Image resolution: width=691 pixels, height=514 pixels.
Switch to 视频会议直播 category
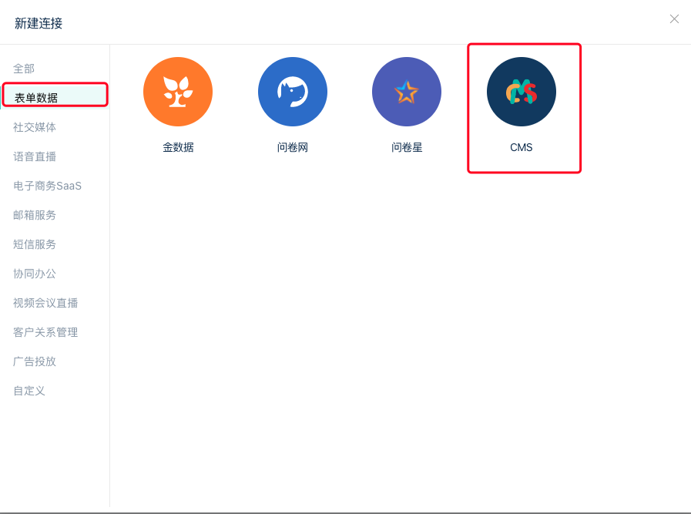tap(45, 304)
